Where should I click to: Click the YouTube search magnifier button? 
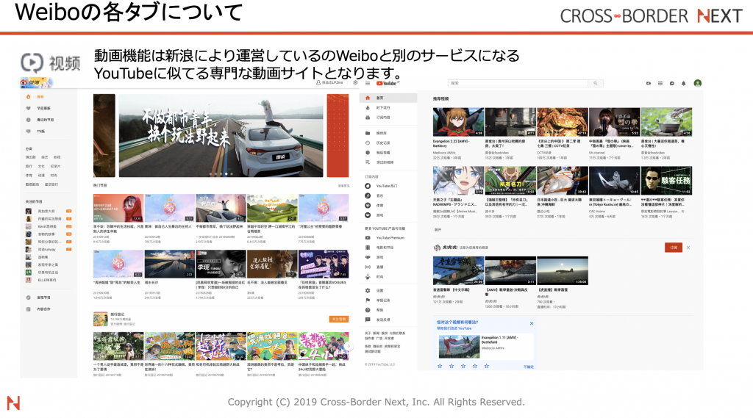tap(596, 83)
